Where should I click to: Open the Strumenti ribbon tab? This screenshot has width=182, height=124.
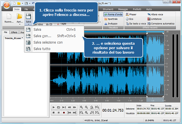108,9
